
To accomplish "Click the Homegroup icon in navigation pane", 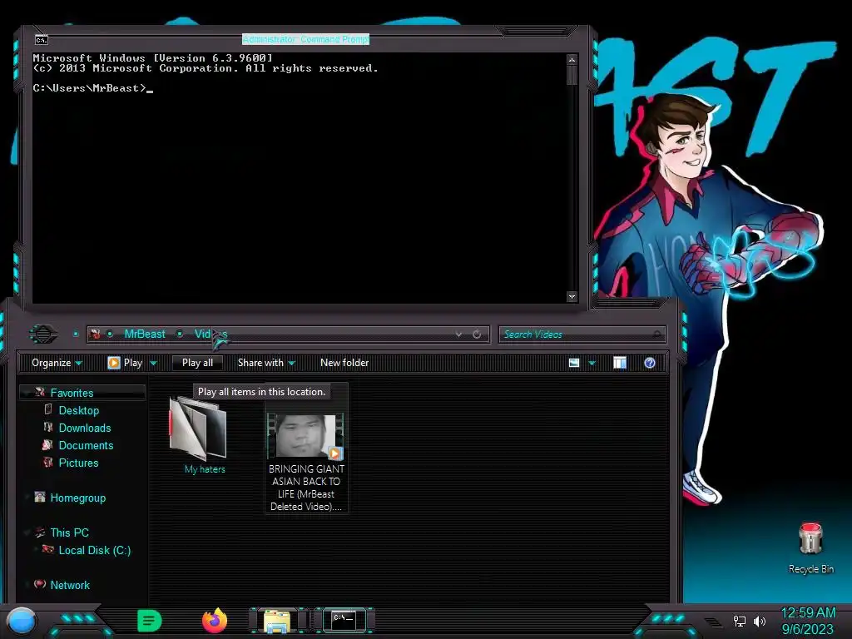I will tap(40, 497).
